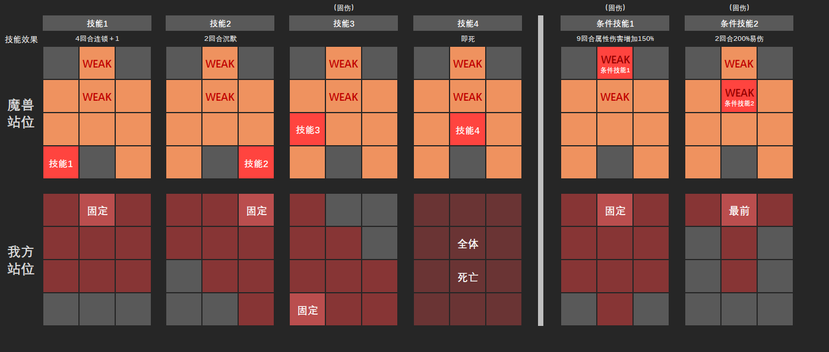Image resolution: width=829 pixels, height=352 pixels.
Task: Click the 固定 cell in 技能2 ally grid
Action: 256,210
